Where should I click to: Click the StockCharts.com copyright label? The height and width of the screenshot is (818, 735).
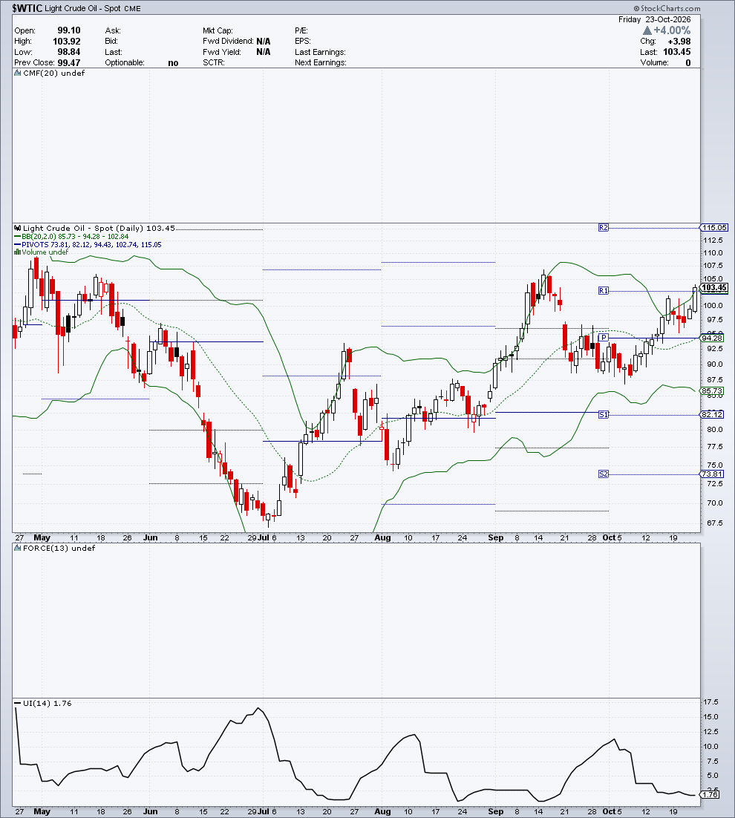click(667, 8)
